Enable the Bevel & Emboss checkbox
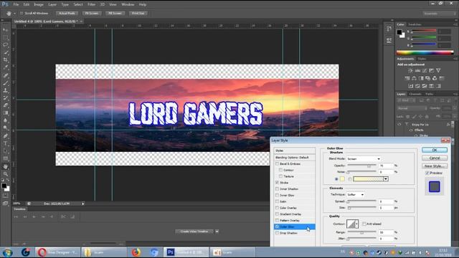The width and height of the screenshot is (459, 258). (x=277, y=164)
